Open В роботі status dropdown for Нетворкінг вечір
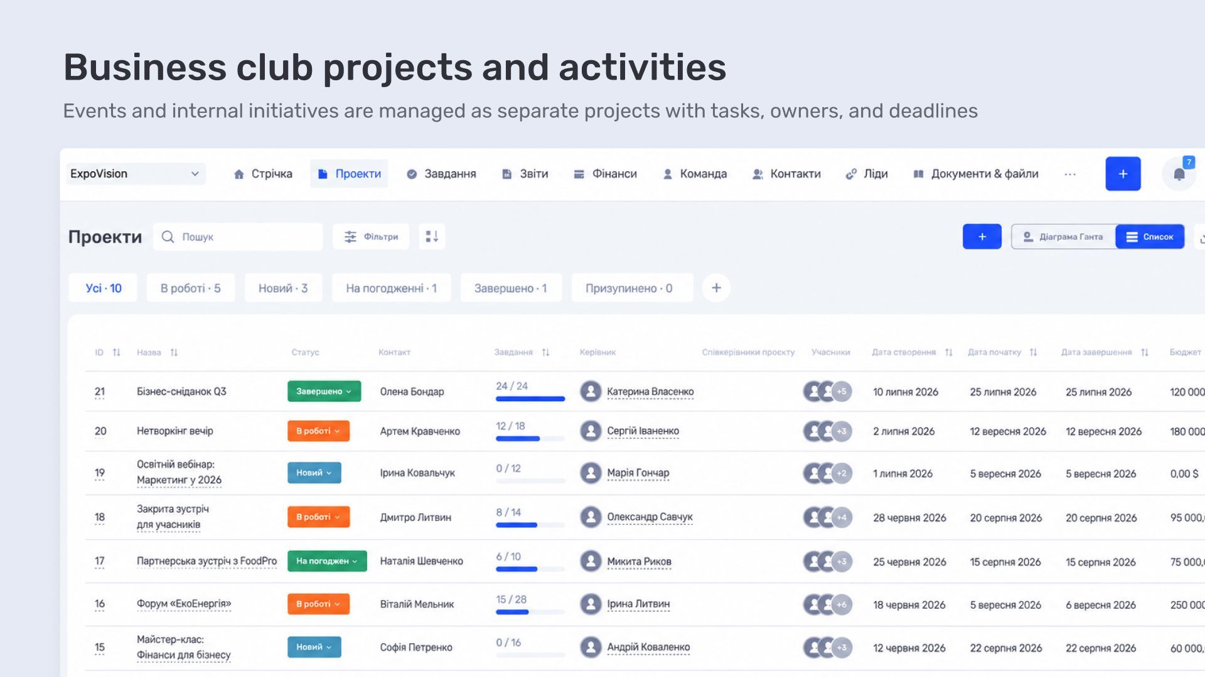 318,431
